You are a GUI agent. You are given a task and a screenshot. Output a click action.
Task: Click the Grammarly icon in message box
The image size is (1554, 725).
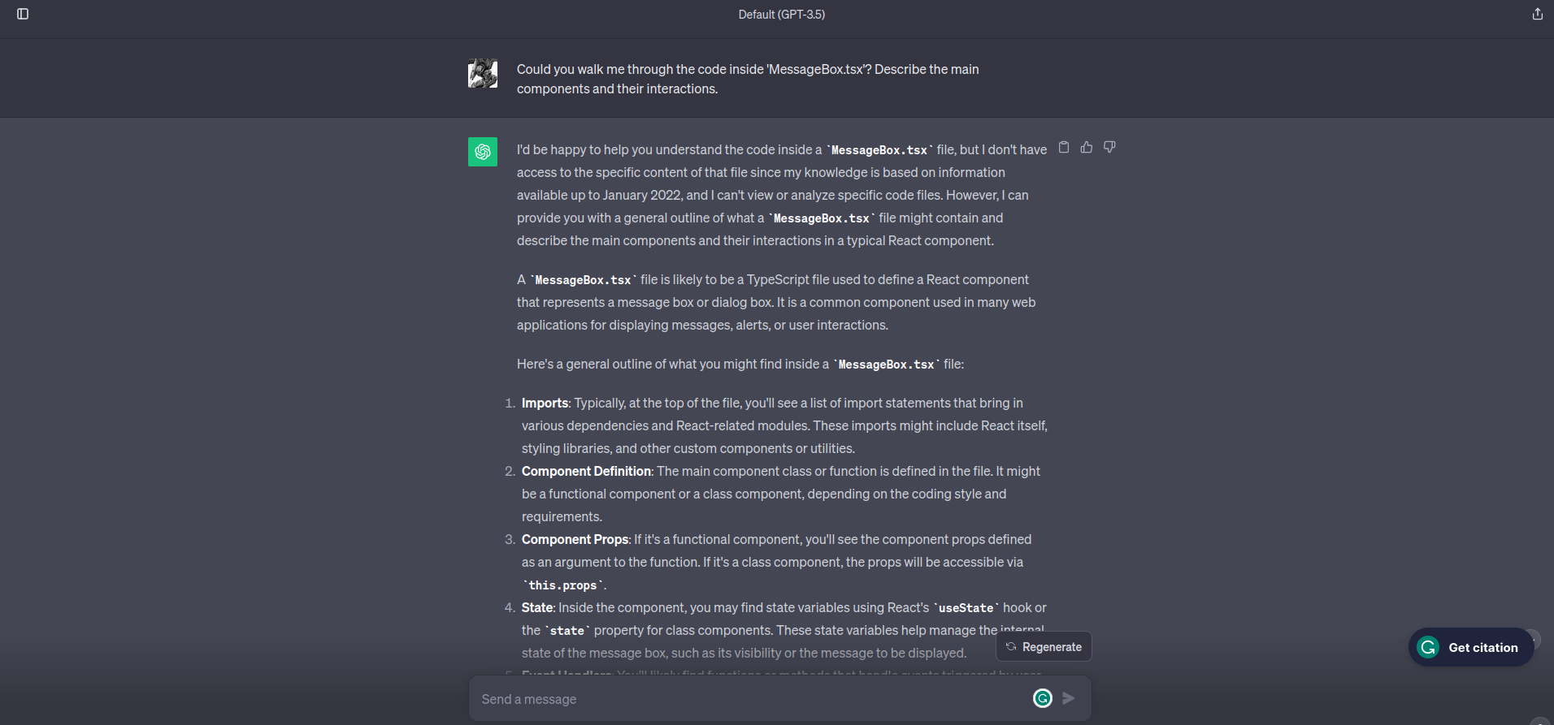(x=1043, y=698)
